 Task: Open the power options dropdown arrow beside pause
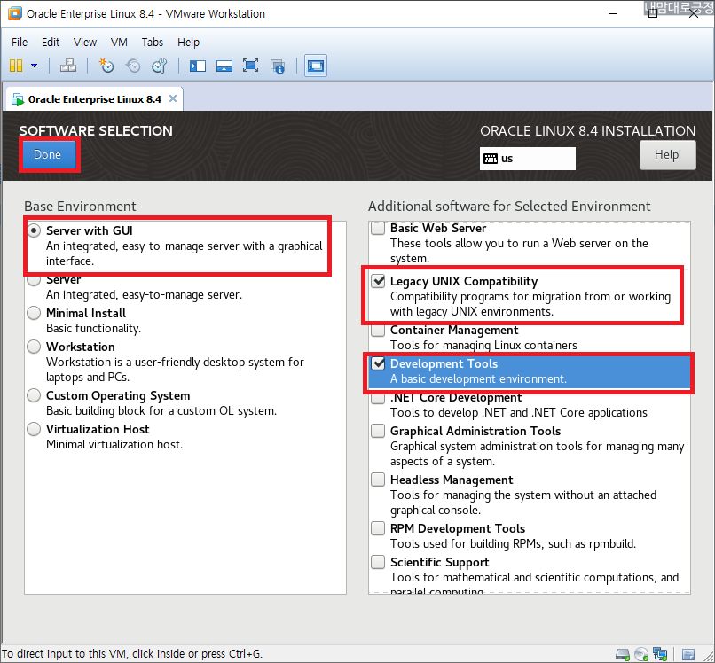coord(35,66)
